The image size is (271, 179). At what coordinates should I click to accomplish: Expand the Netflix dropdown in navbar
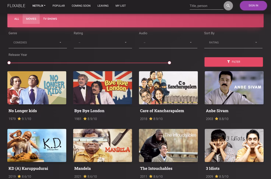click(39, 6)
